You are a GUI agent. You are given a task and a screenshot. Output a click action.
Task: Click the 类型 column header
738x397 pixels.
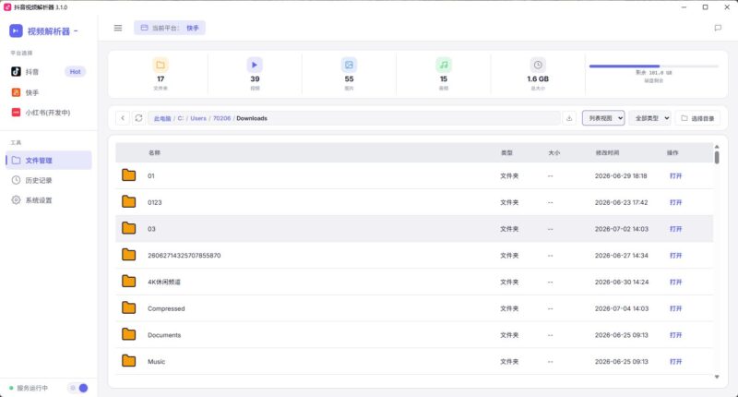click(506, 152)
